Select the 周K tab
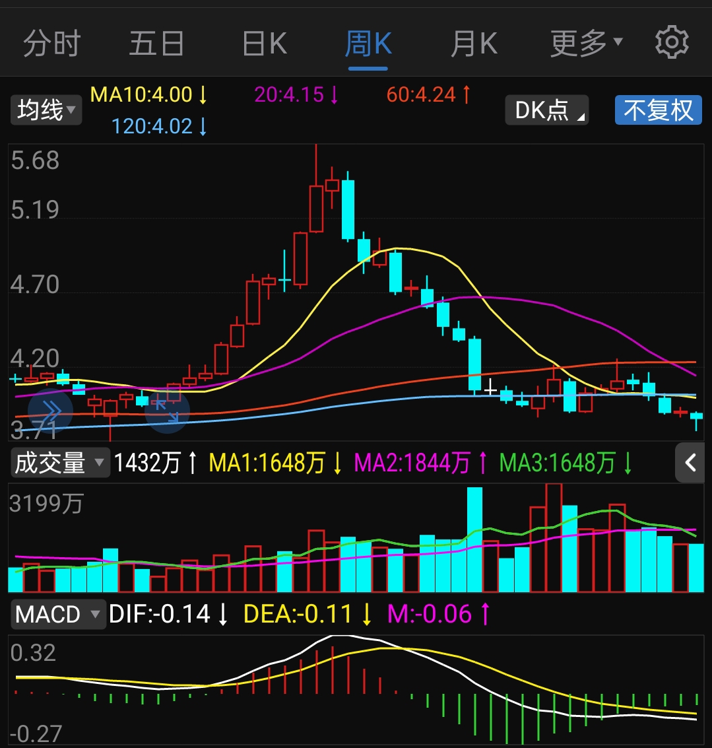This screenshot has height=748, width=712. coord(368,44)
